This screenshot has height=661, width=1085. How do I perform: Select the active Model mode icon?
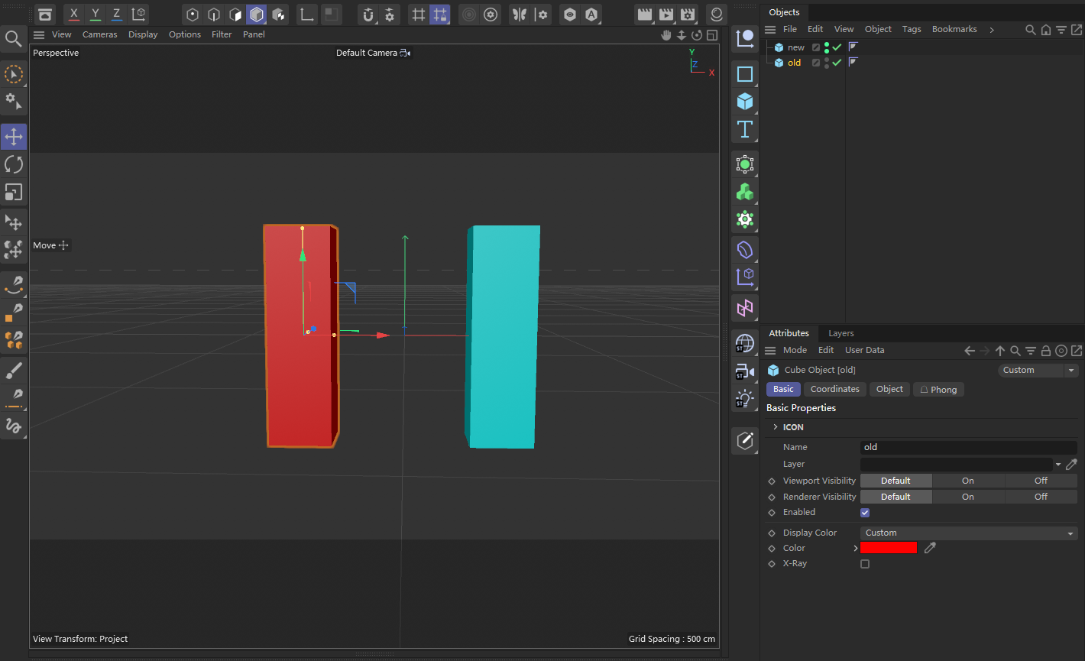click(x=257, y=14)
